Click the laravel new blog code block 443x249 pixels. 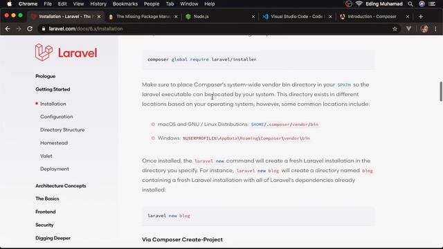pos(258,216)
